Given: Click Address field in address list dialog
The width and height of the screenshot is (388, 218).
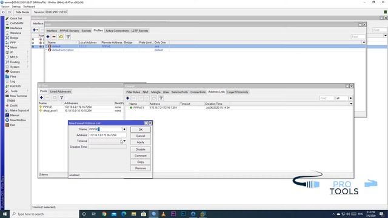Looking at the screenshot, I should [107, 135].
